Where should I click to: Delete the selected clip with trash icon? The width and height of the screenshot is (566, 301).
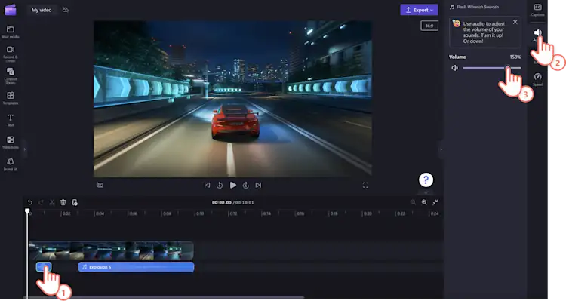click(x=63, y=202)
